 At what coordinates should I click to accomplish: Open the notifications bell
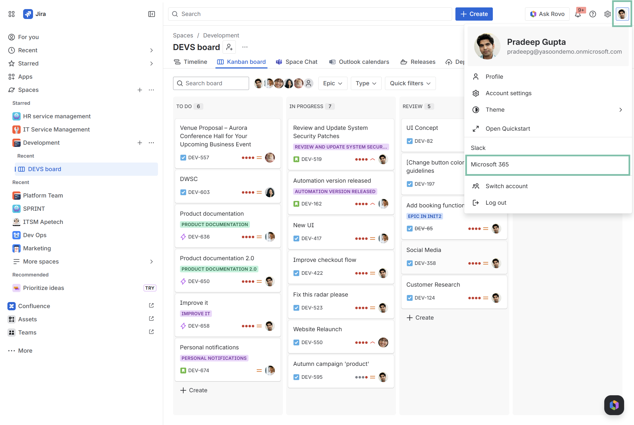[x=578, y=14]
